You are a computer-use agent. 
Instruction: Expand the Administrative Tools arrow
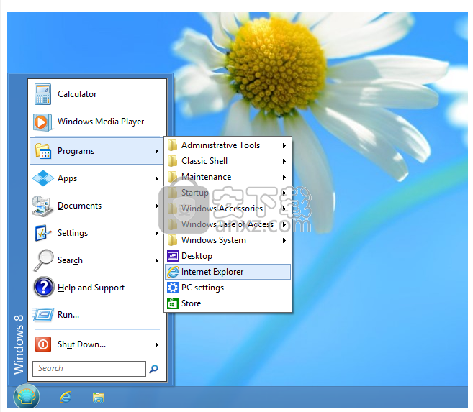[284, 146]
